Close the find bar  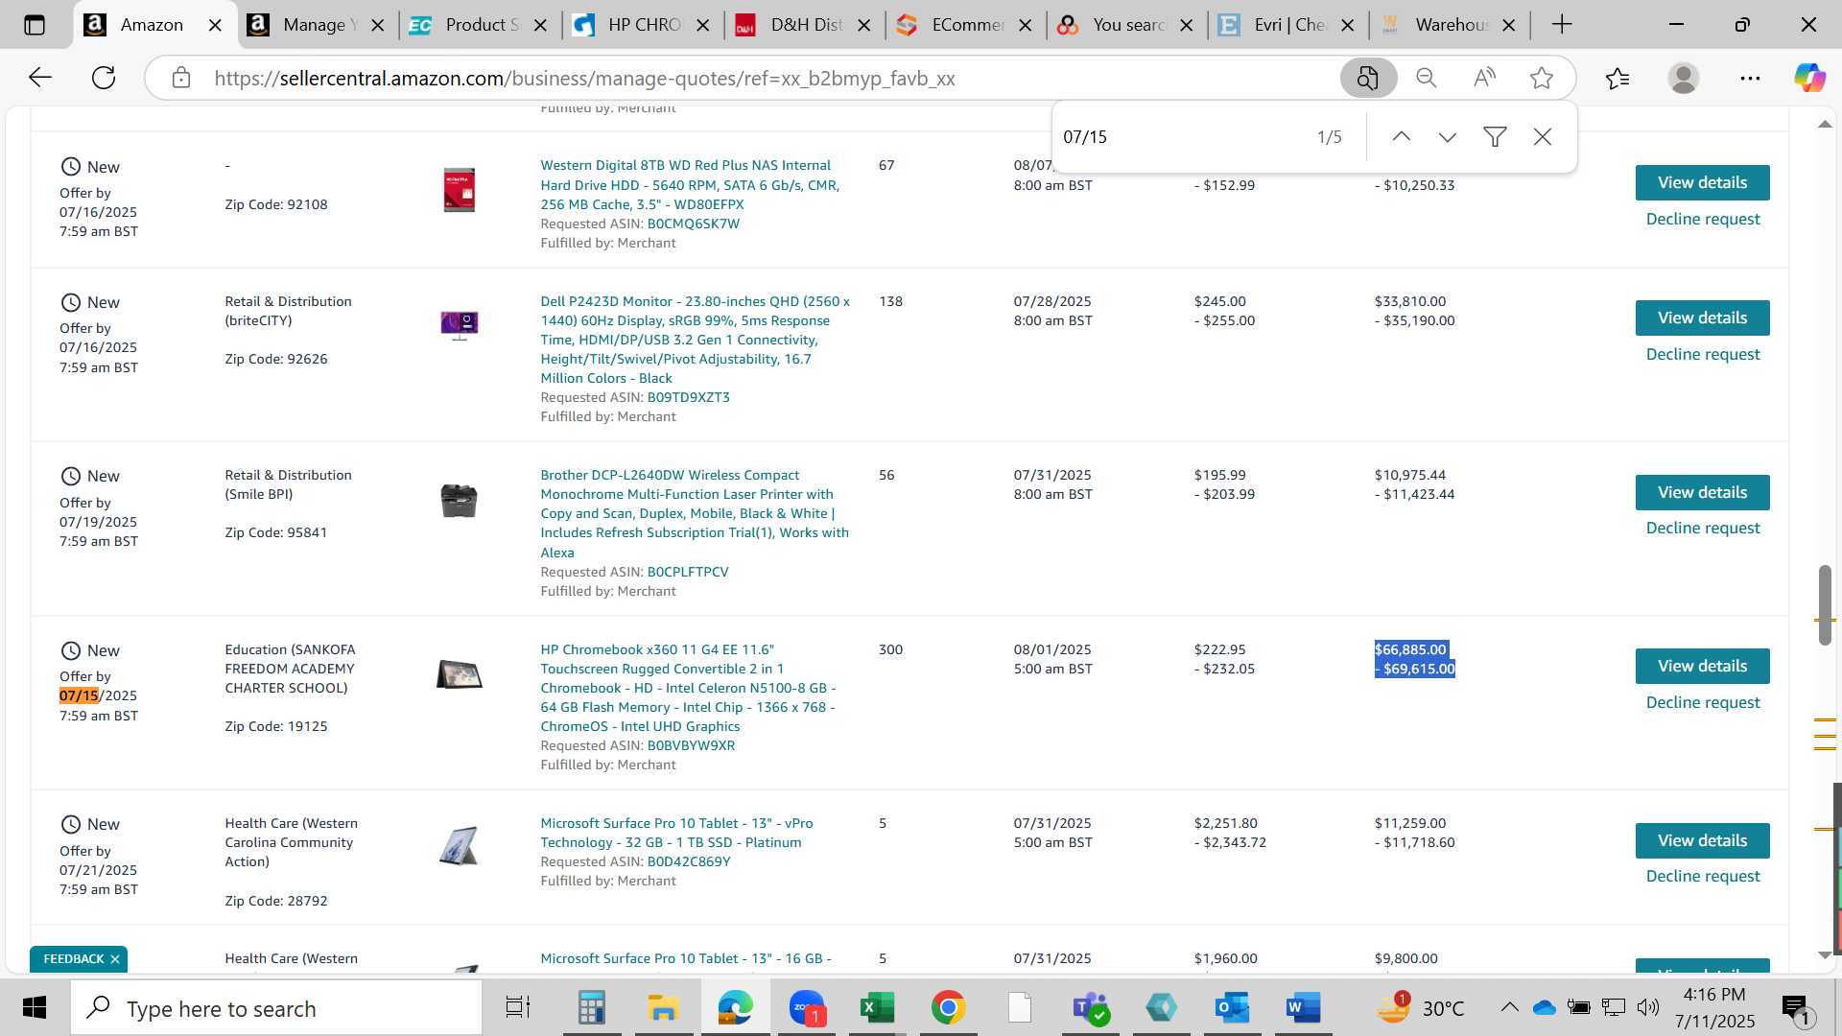(x=1543, y=137)
